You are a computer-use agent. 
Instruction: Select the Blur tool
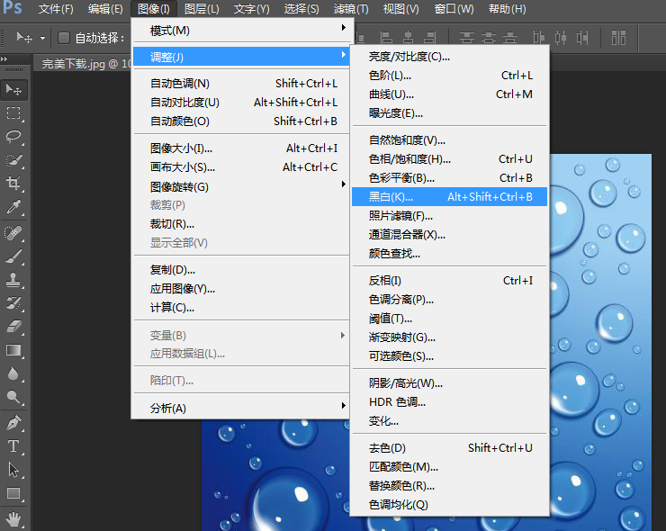click(x=13, y=373)
